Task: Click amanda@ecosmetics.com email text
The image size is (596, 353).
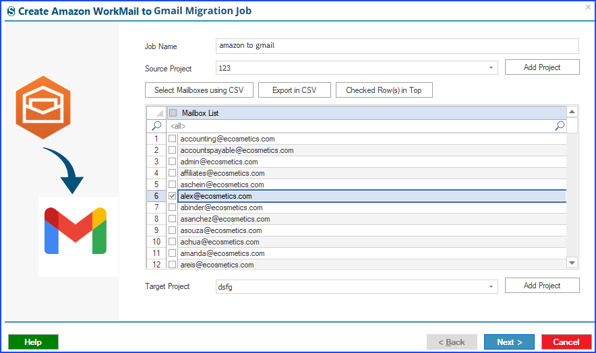Action: tap(222, 253)
